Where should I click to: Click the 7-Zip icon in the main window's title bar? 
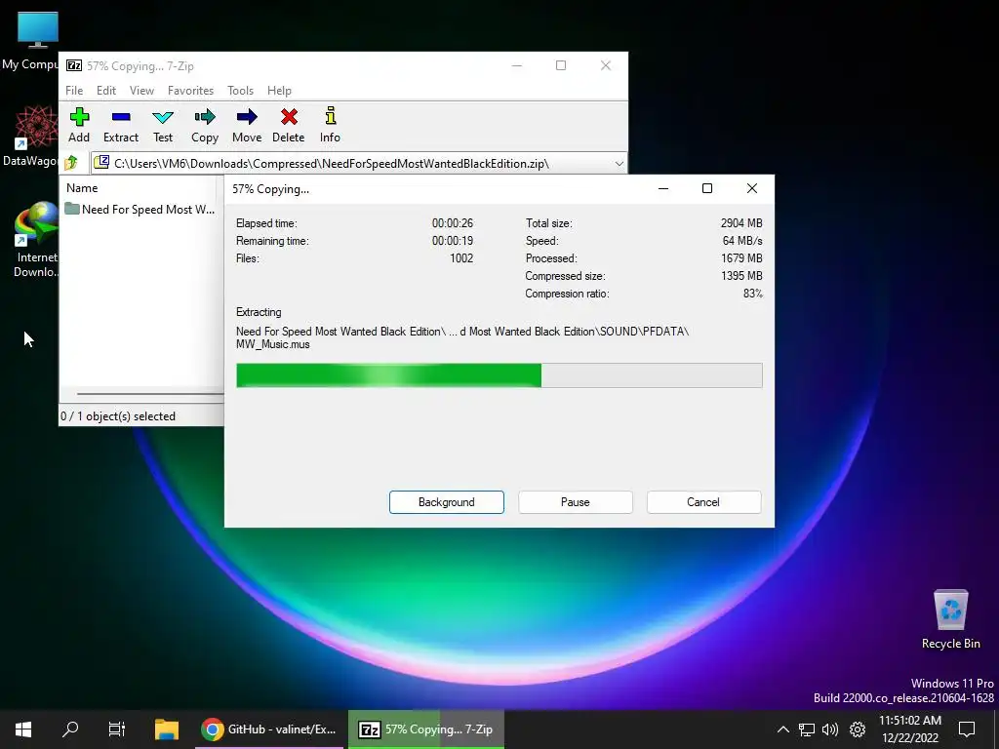click(74, 65)
